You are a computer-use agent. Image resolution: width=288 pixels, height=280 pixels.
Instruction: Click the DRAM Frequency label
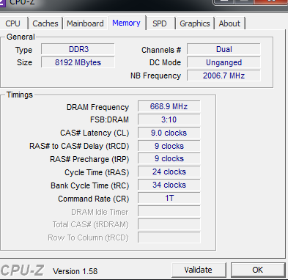97,107
